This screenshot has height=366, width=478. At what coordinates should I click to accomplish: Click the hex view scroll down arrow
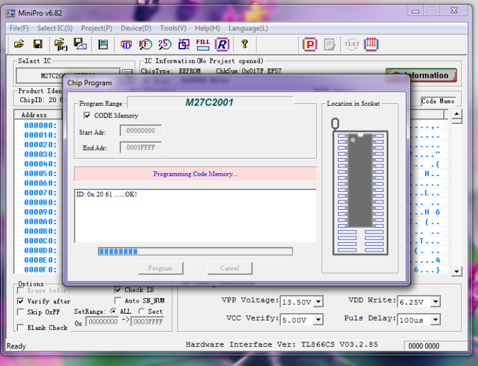click(x=456, y=271)
